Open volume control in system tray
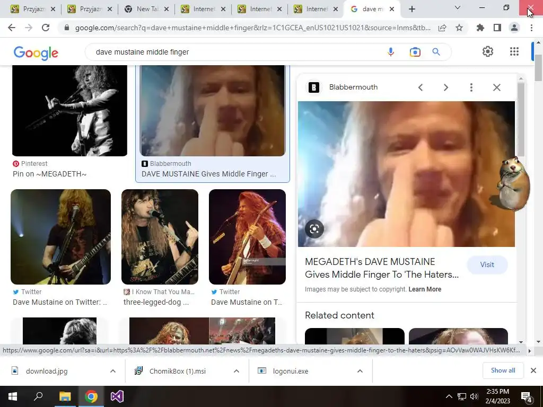Screen dimensions: 543x407 tap(474, 396)
